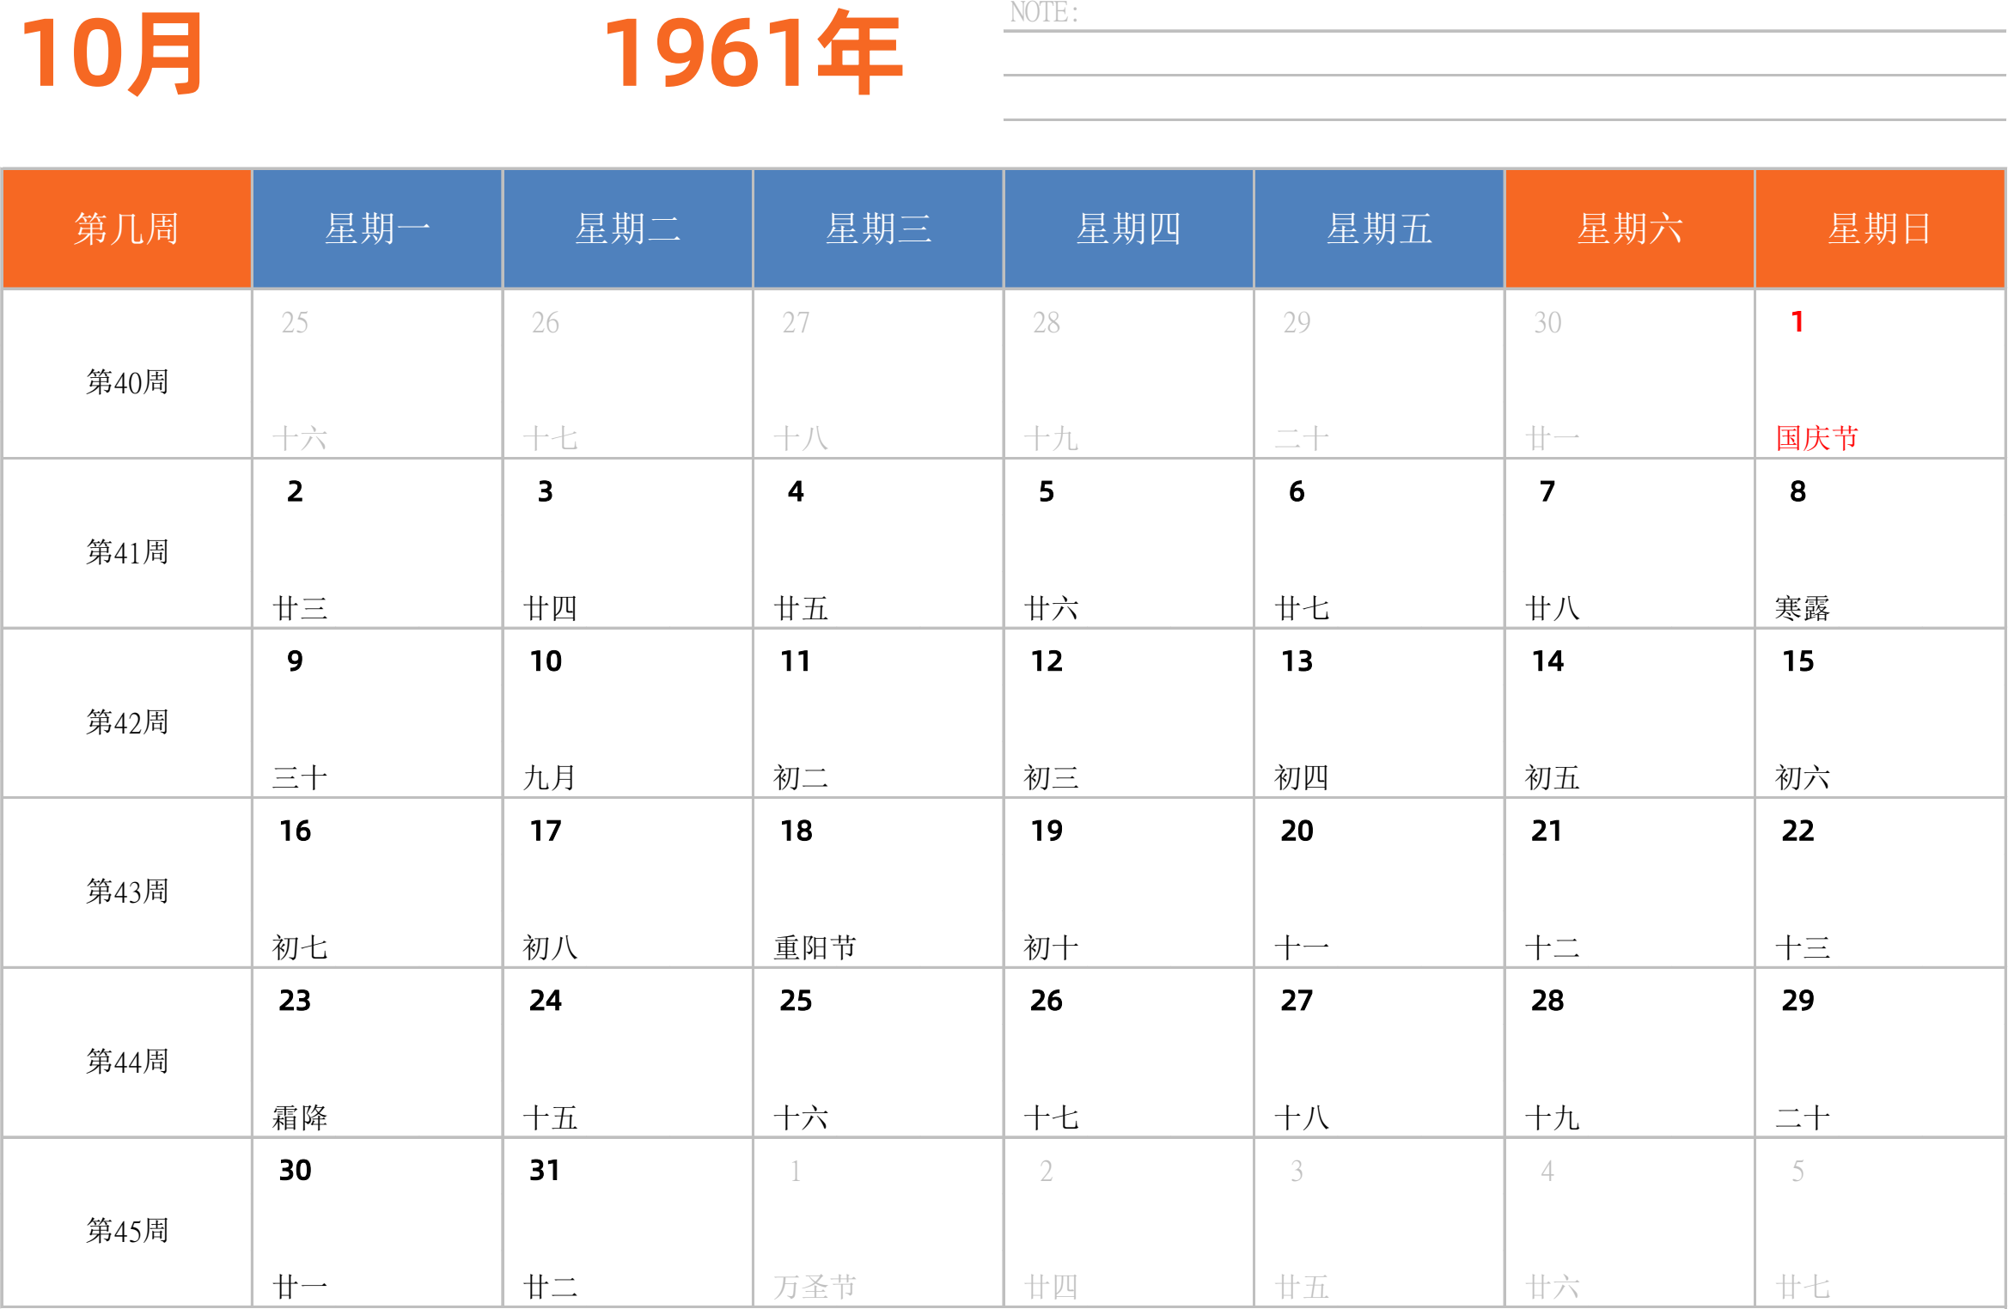Select date 22 in week 43
The height and width of the screenshot is (1309, 2008).
1797,831
